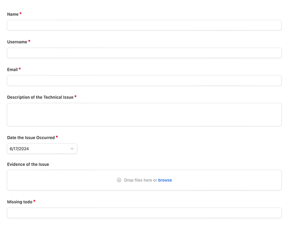The height and width of the screenshot is (225, 288).
Task: Focus the Name input field
Action: [144, 25]
